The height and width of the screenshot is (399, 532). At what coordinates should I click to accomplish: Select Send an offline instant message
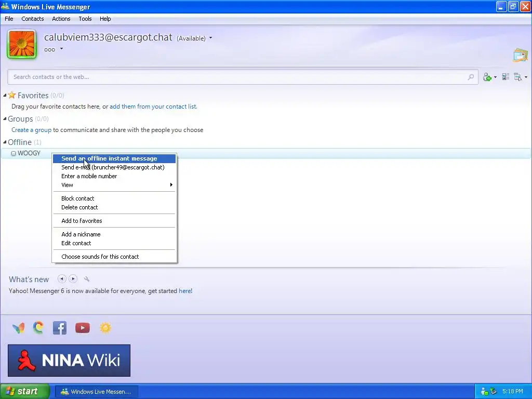[x=114, y=158]
